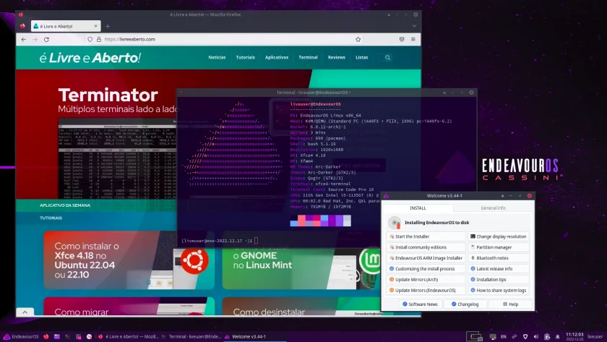Viewport: 607px width, 342px height.
Task: Open the Partition manager button
Action: [498, 247]
